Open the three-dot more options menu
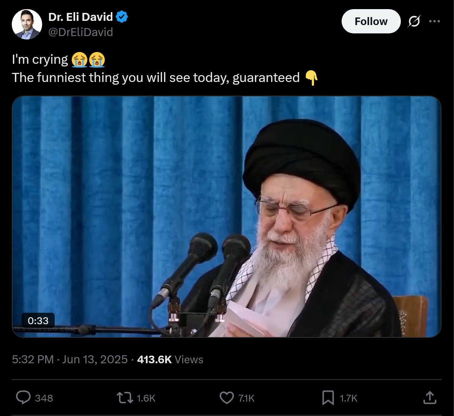Image resolution: width=454 pixels, height=416 pixels. pos(434,21)
